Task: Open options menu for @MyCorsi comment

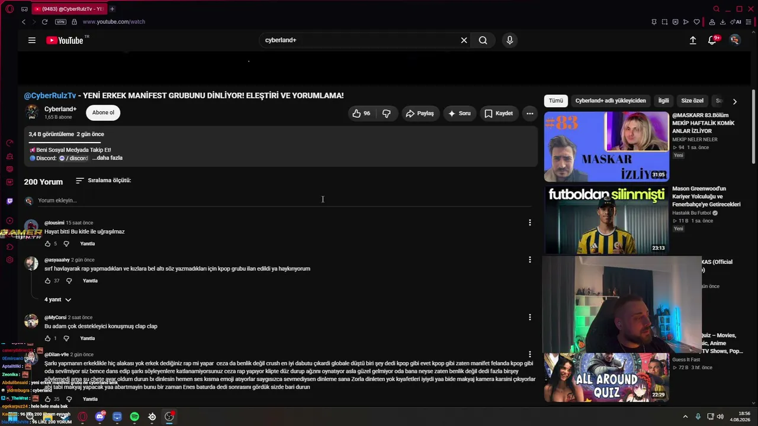Action: 530,317
